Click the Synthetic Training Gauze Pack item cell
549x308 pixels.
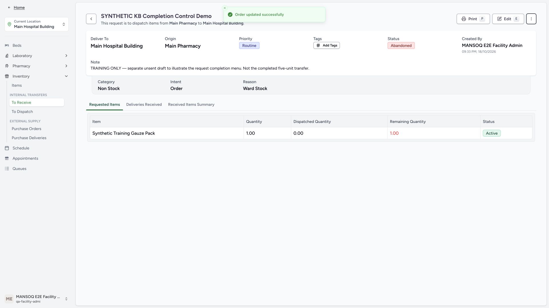coord(167,133)
